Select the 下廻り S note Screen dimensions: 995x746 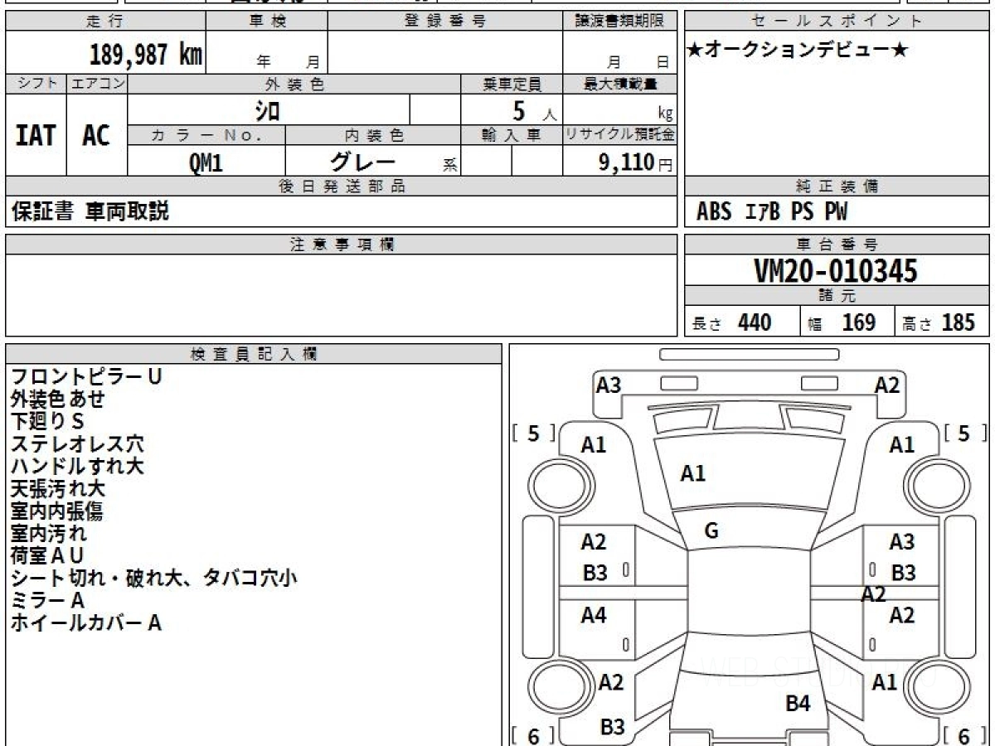coord(47,421)
